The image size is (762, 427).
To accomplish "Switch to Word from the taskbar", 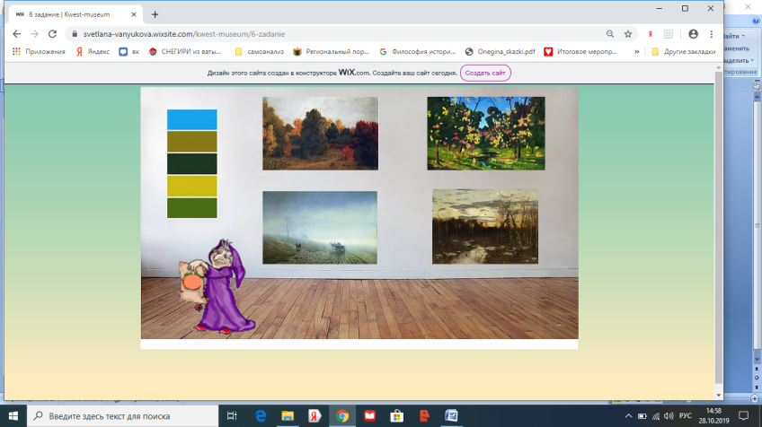I will tap(451, 416).
